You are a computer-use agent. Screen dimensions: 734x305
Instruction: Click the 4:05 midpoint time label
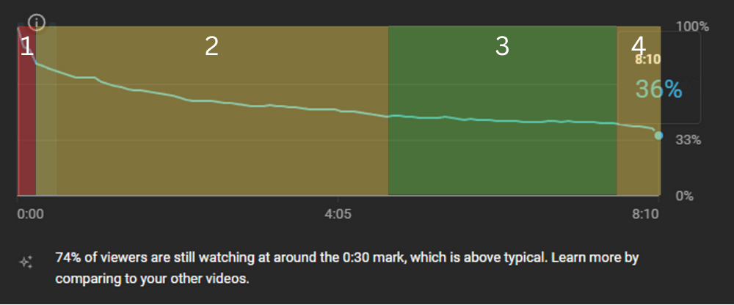tap(338, 215)
